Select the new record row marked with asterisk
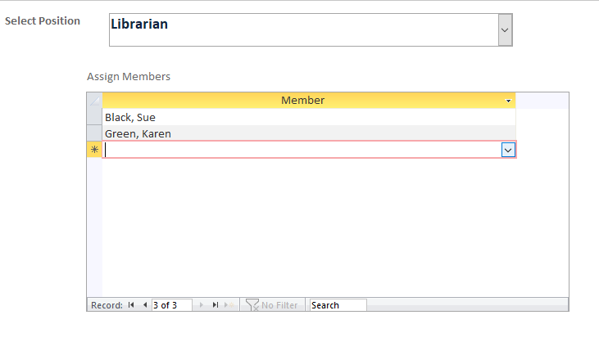The image size is (599, 351). pyautogui.click(x=94, y=150)
